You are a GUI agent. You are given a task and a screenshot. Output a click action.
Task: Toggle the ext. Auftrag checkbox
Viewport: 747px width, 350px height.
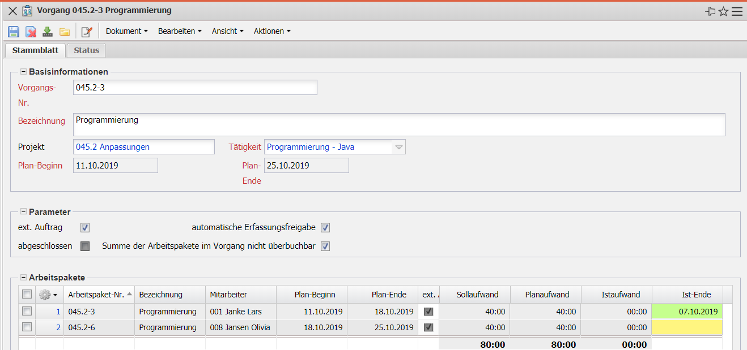(85, 228)
